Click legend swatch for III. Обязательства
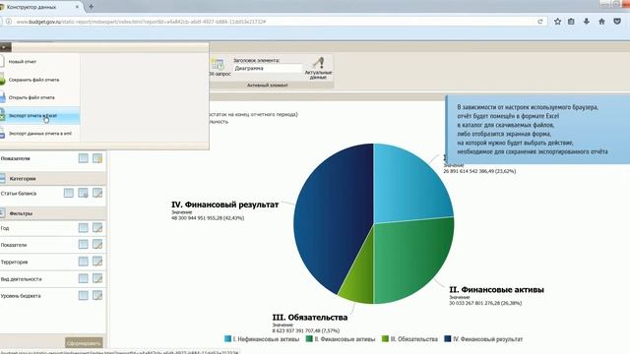This screenshot has height=354, width=630. (x=385, y=339)
